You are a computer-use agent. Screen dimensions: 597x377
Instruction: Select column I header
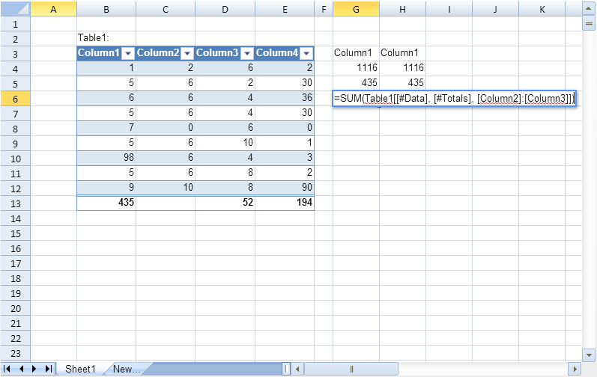(449, 9)
